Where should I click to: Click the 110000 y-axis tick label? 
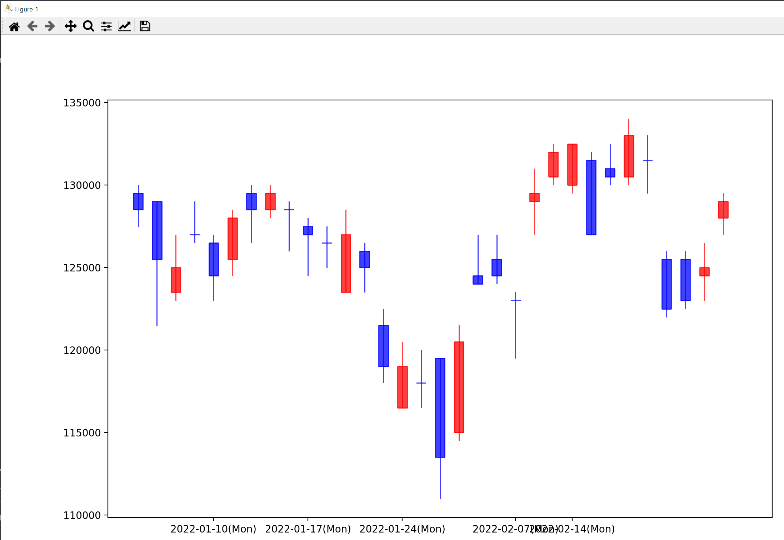point(82,515)
